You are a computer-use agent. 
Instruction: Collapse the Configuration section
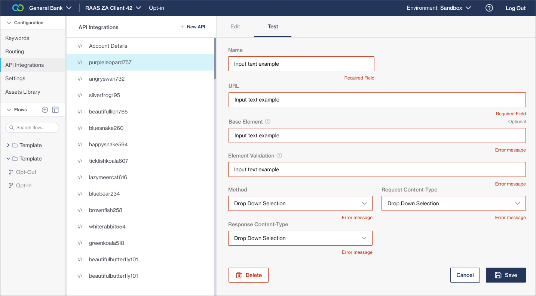coord(9,23)
